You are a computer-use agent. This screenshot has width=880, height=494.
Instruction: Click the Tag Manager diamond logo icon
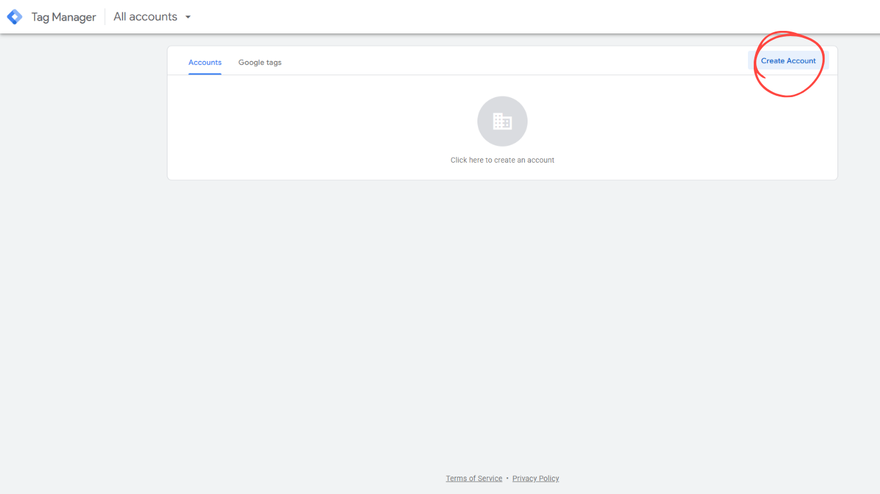coord(14,16)
